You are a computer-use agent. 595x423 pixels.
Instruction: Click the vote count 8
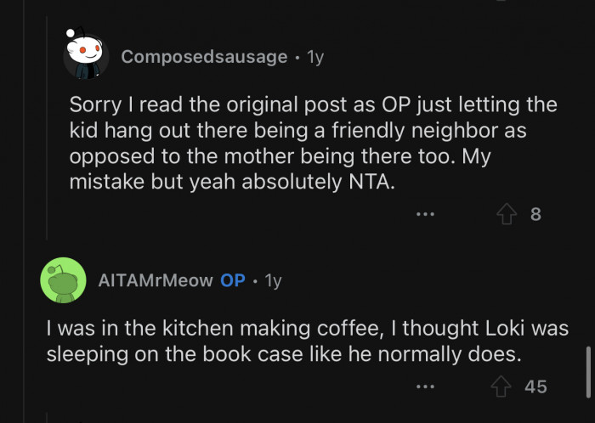(x=535, y=215)
